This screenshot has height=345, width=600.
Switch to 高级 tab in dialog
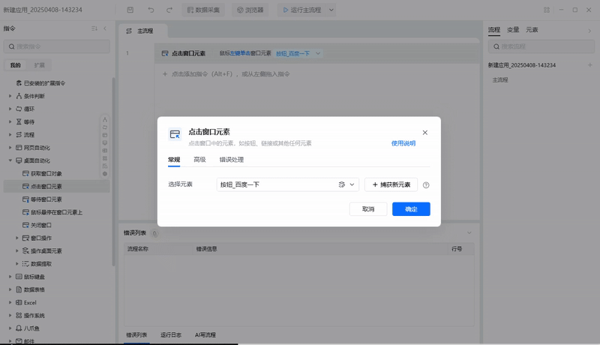click(199, 160)
